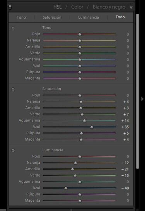
Task: Click the Aguamarina saturation value +14
Action: point(125,121)
